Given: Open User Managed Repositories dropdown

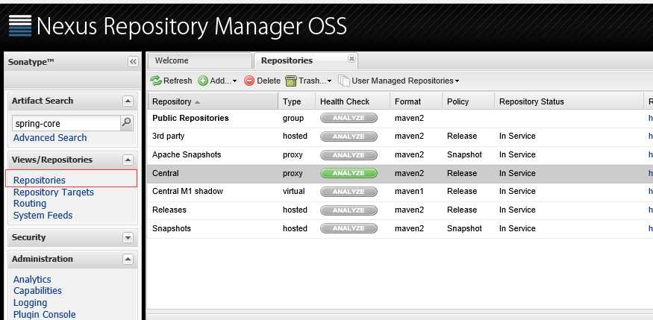Looking at the screenshot, I should [x=399, y=81].
